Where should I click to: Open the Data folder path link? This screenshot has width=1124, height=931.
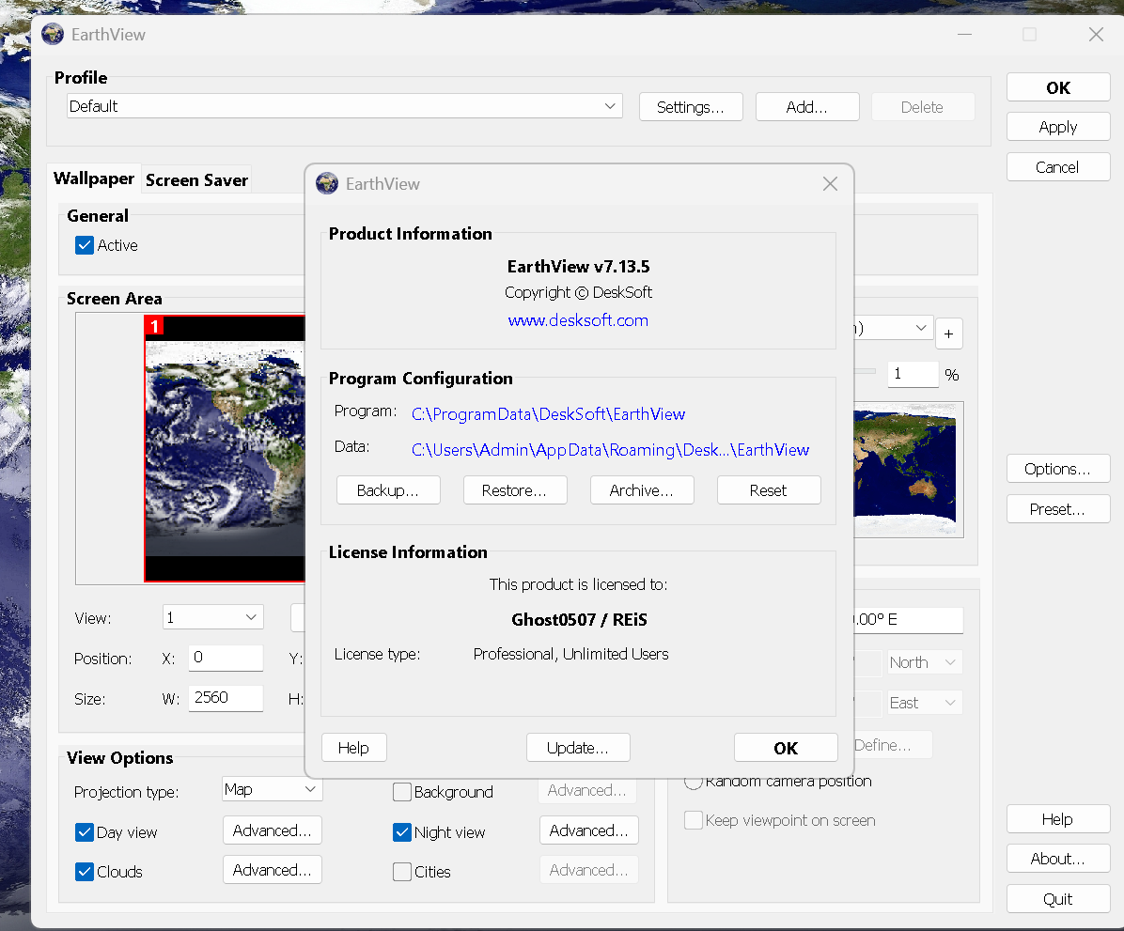[x=610, y=450]
